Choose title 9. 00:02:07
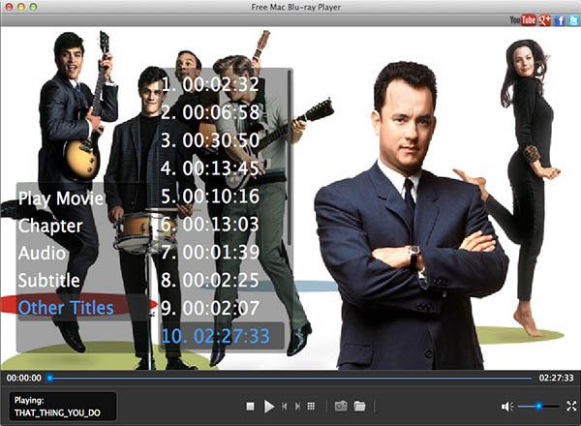Image resolution: width=581 pixels, height=426 pixels. tap(210, 308)
